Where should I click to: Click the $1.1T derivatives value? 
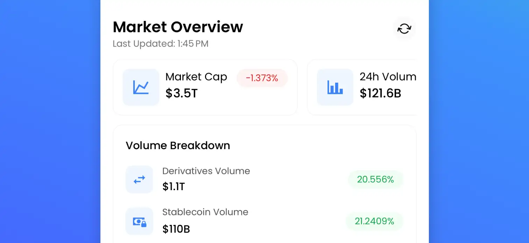[173, 187]
